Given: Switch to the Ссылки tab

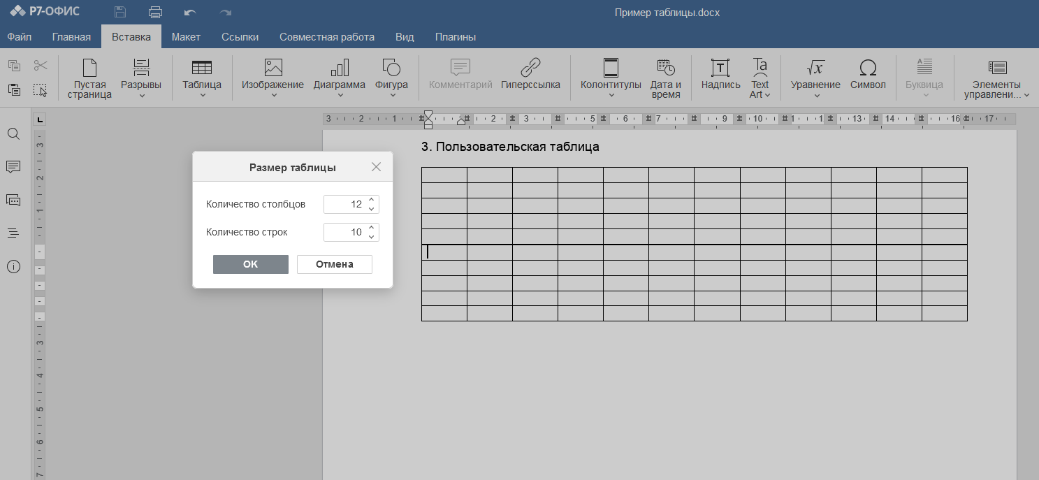Looking at the screenshot, I should (x=240, y=37).
